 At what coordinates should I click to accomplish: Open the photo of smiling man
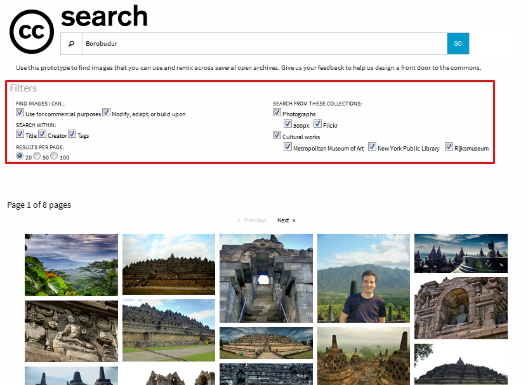pos(364,278)
